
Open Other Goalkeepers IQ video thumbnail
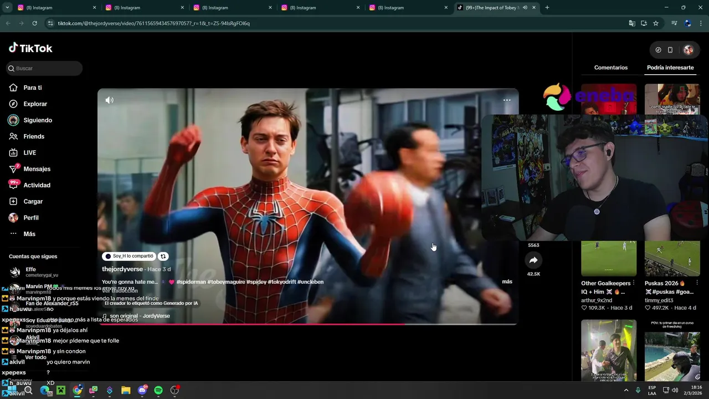coord(609,258)
